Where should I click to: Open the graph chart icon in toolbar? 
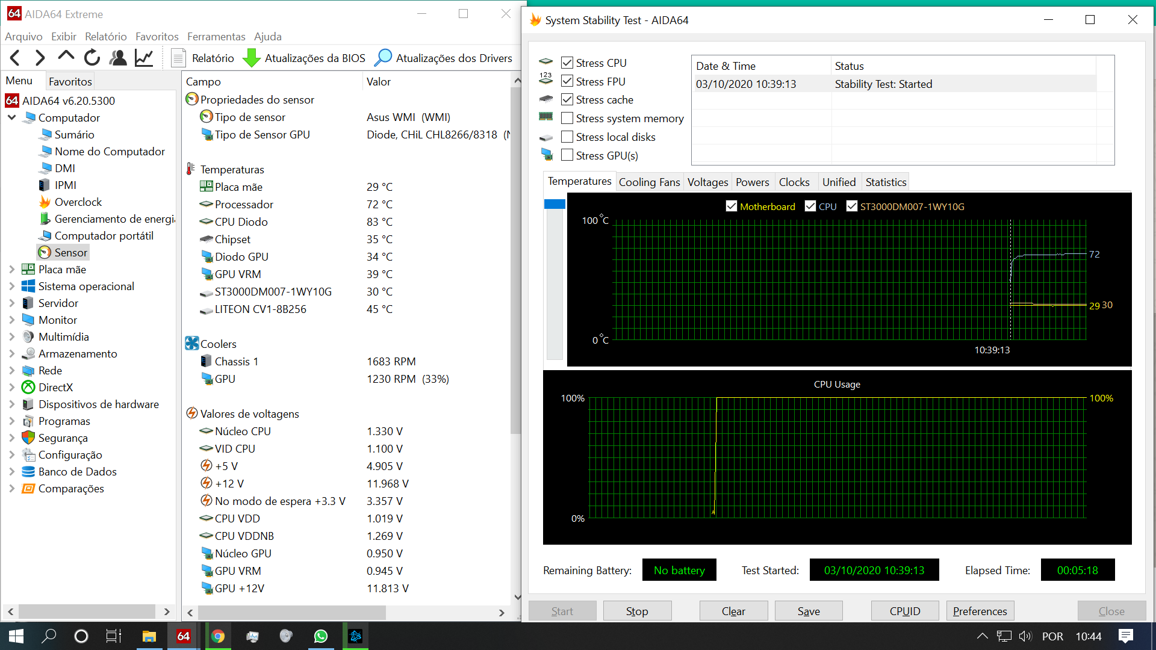coord(144,58)
